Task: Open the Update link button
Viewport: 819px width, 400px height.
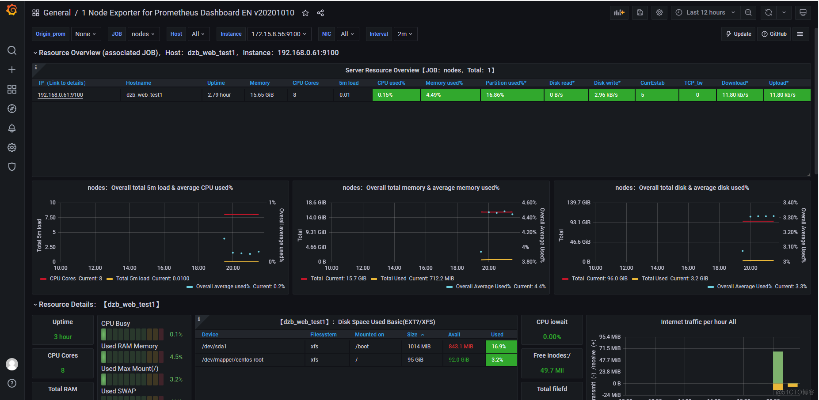Action: click(739, 34)
